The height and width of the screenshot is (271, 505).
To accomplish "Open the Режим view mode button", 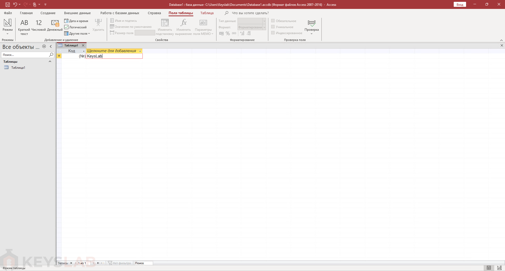I will [x=8, y=27].
